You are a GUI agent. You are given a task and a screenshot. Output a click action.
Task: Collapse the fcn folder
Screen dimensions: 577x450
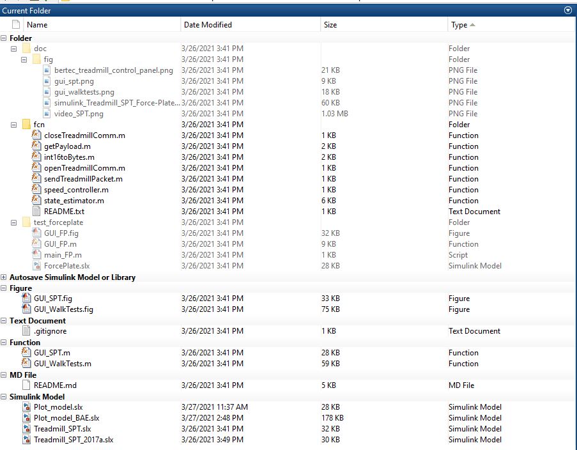coord(13,125)
